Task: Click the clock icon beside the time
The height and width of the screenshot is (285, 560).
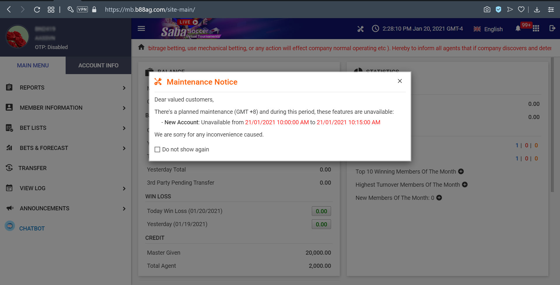Action: 375,29
